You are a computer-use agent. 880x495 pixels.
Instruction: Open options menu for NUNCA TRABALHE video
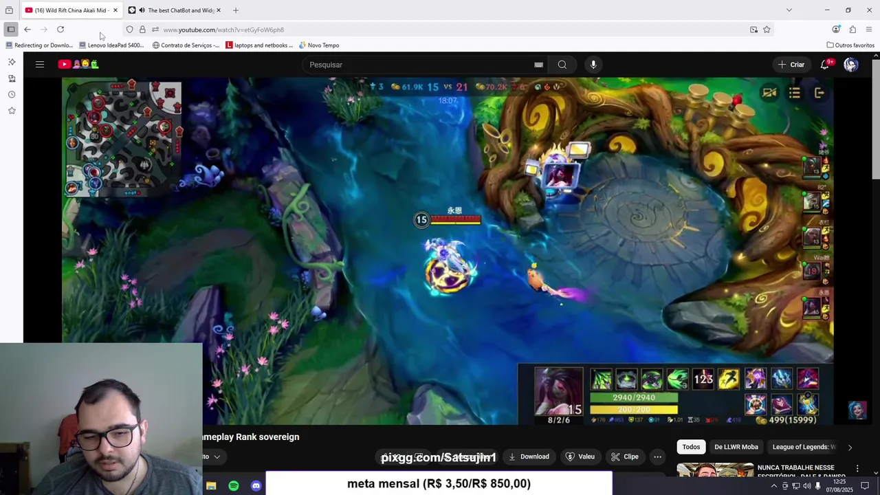(857, 469)
